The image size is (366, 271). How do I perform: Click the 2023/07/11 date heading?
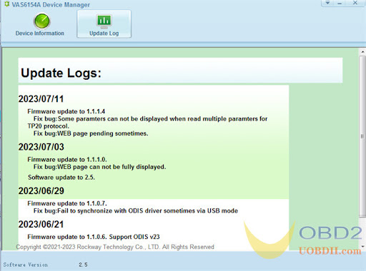coord(41,99)
